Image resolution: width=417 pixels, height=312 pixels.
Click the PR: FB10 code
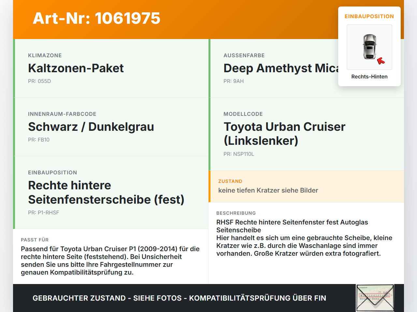point(39,140)
